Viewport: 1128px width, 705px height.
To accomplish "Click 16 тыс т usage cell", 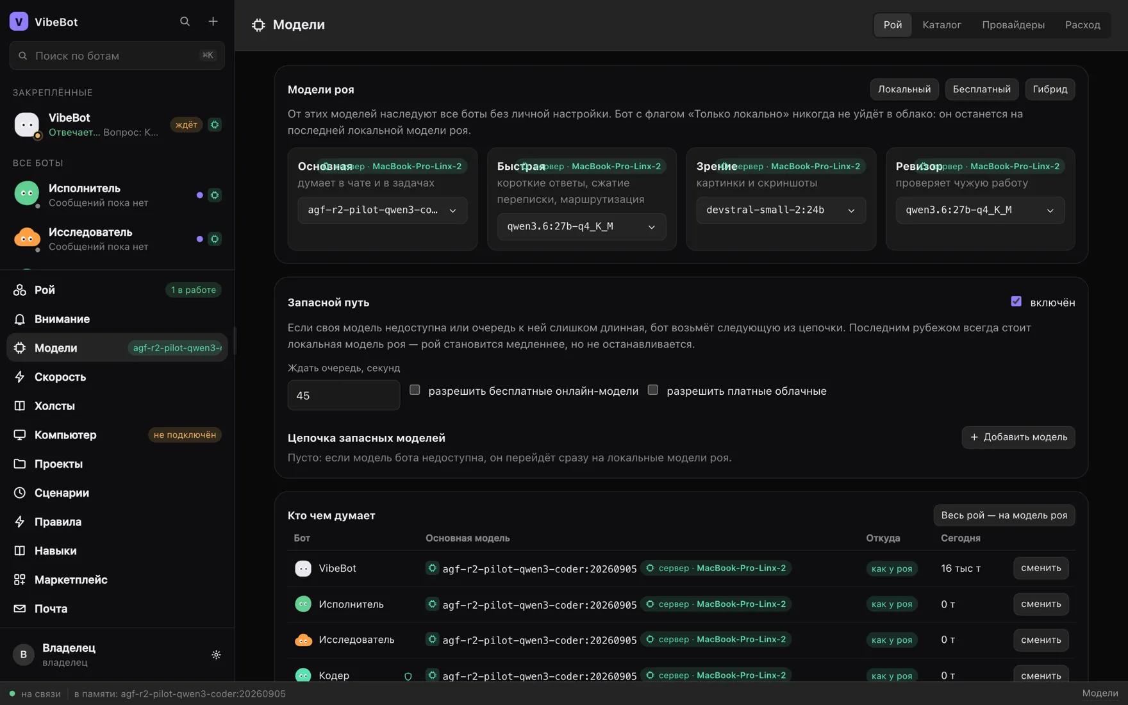I will (960, 568).
